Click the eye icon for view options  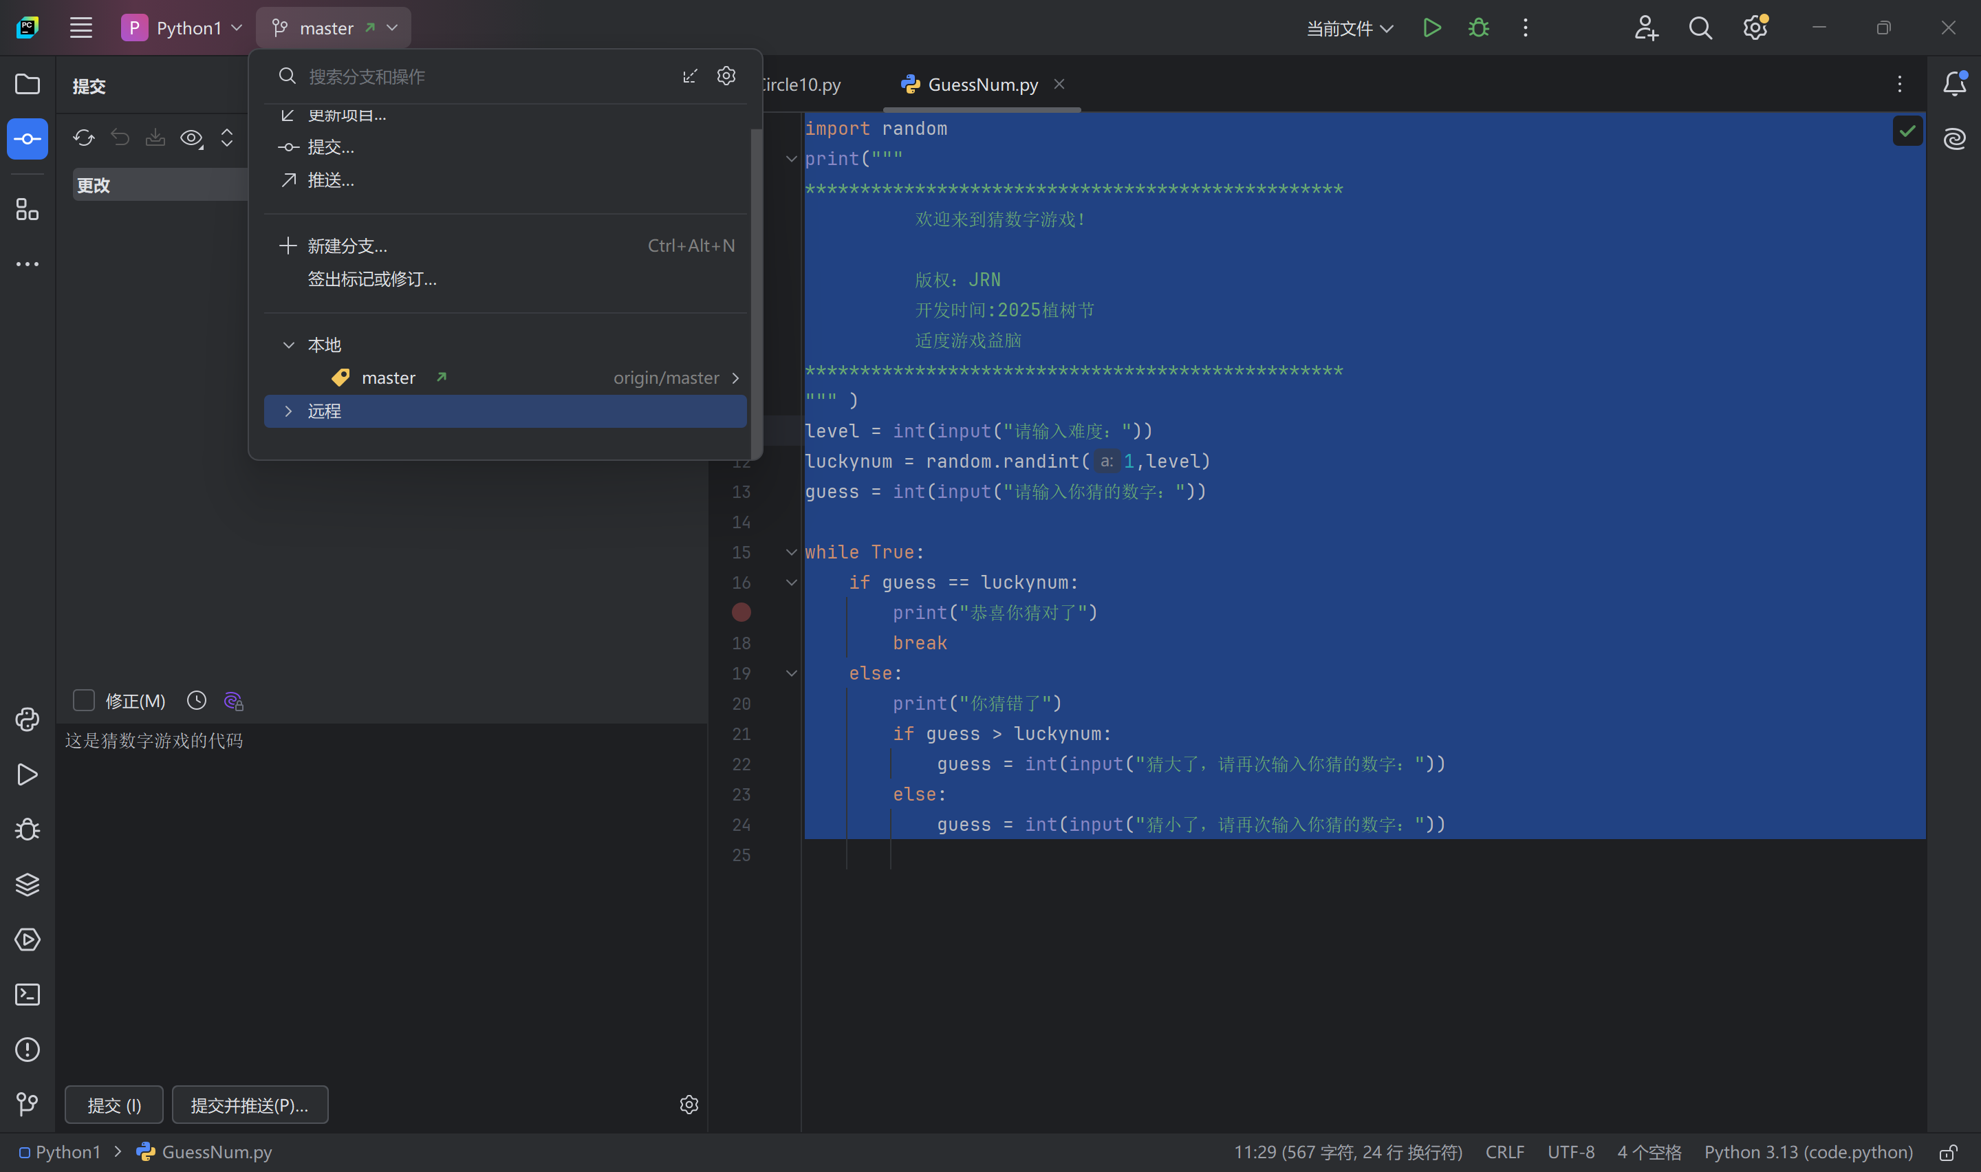point(191,138)
